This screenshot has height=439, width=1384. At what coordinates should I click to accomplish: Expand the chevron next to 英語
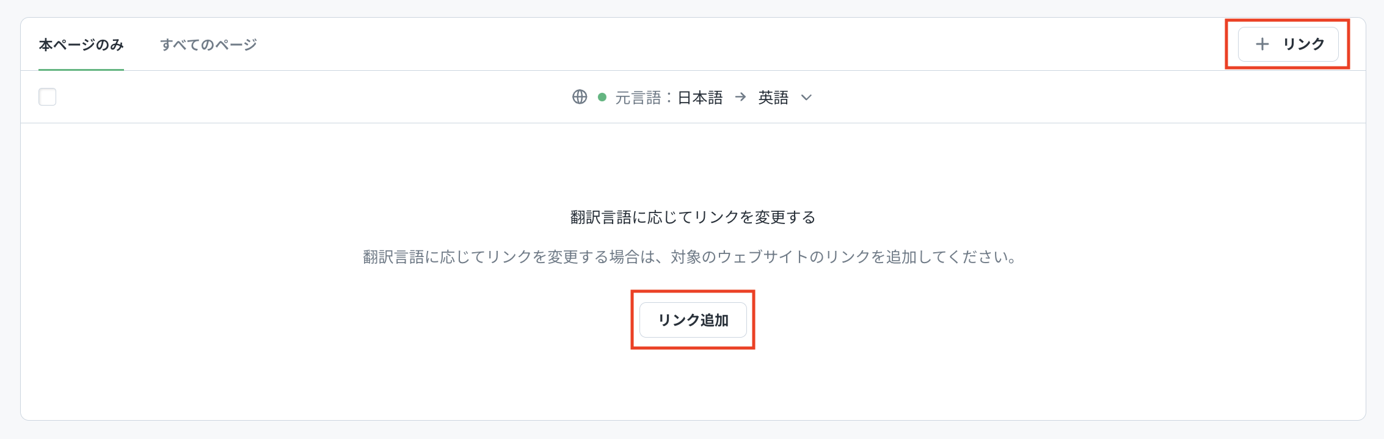coord(806,98)
